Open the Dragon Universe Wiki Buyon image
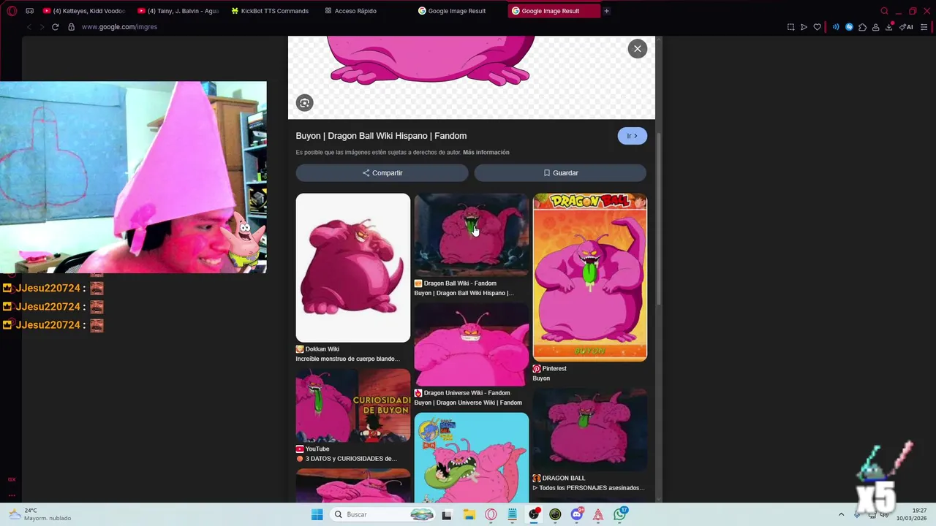This screenshot has height=526, width=936. point(471,344)
